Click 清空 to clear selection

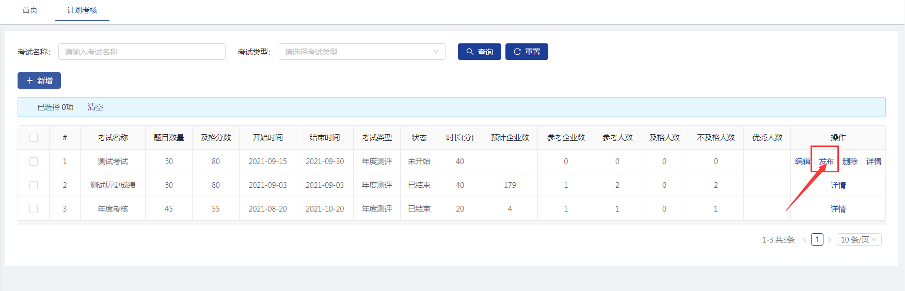[95, 107]
